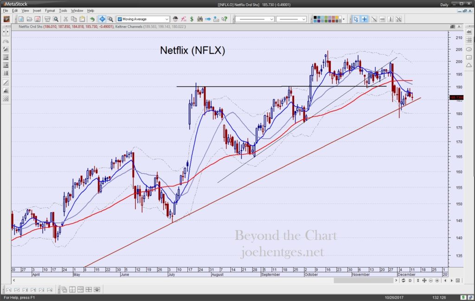Click the blue right-arrow toolbar icon
The image size is (475, 301).
[x=208, y=19]
